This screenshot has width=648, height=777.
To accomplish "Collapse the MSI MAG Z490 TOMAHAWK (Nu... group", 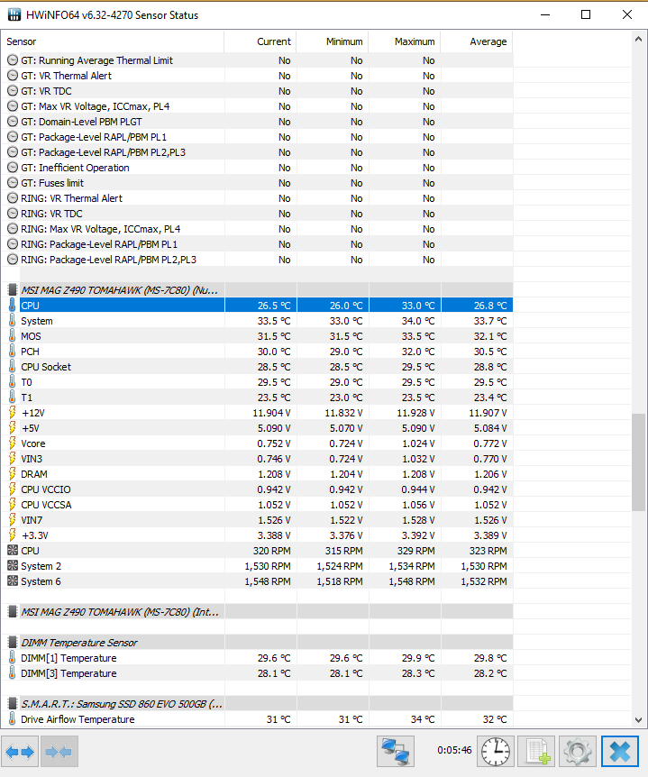I will tap(257, 290).
